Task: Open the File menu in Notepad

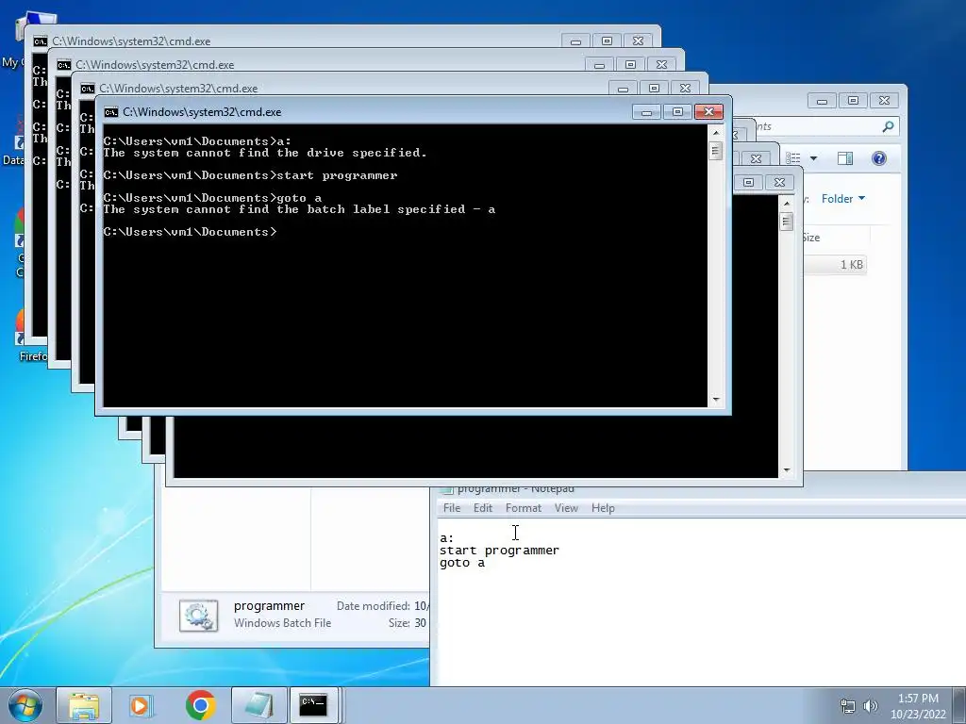Action: [x=452, y=508]
